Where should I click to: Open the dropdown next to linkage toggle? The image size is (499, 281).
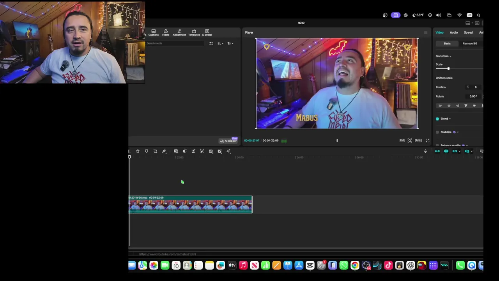pos(460,151)
